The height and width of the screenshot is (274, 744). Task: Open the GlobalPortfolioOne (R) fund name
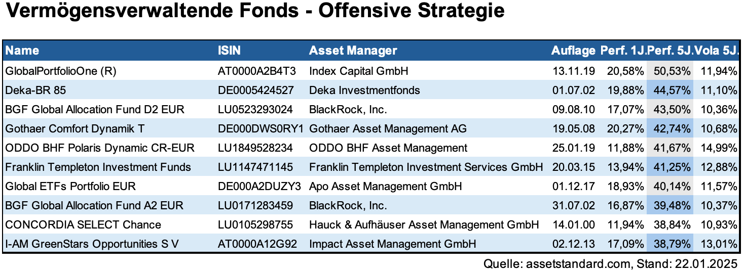pos(61,71)
